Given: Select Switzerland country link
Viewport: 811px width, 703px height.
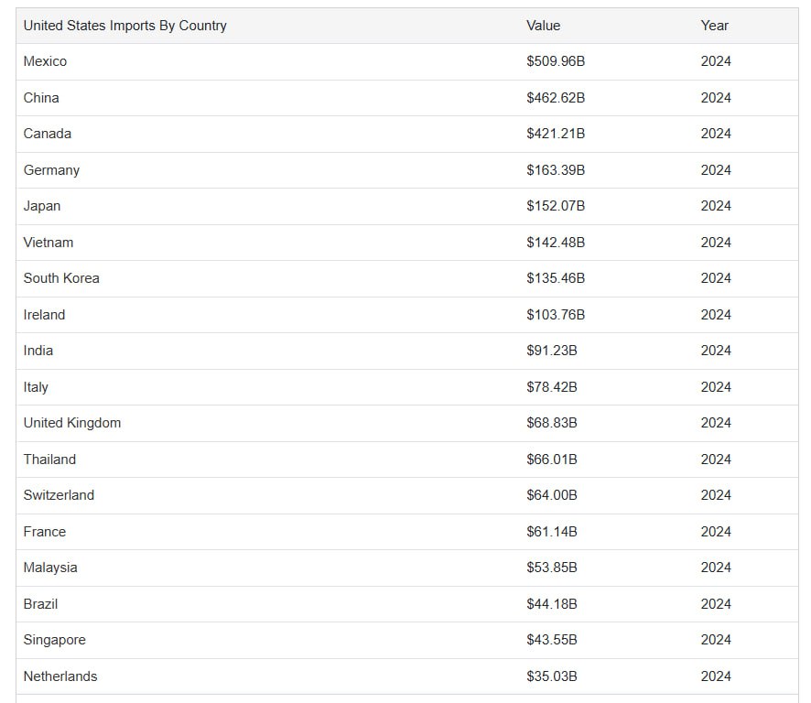Looking at the screenshot, I should point(59,495).
